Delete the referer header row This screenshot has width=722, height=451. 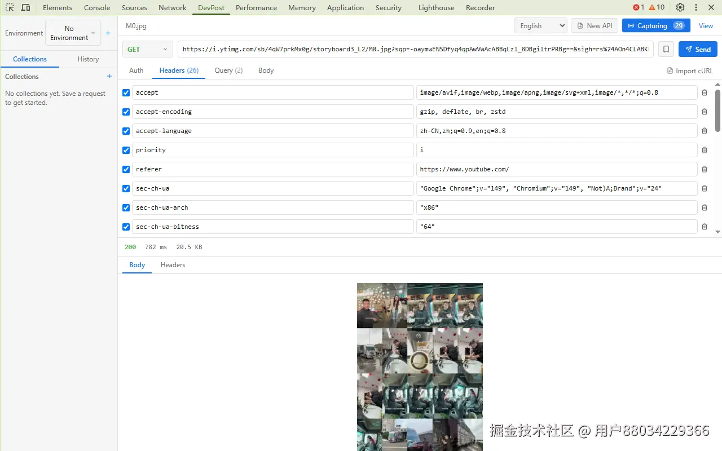(705, 169)
